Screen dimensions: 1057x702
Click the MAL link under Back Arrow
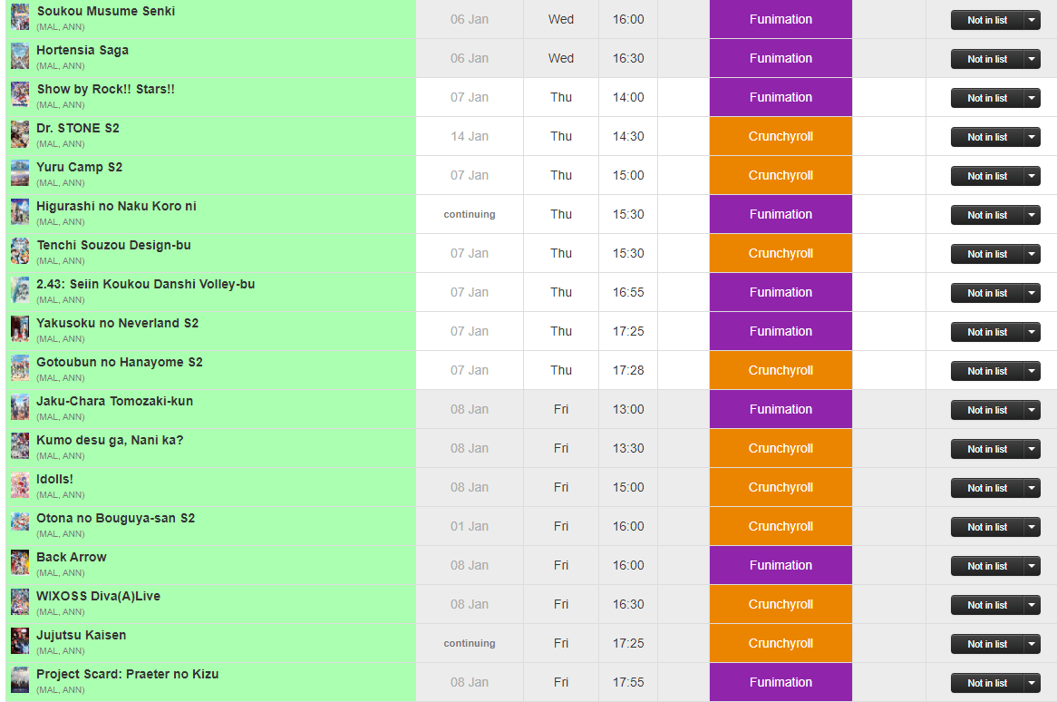49,573
